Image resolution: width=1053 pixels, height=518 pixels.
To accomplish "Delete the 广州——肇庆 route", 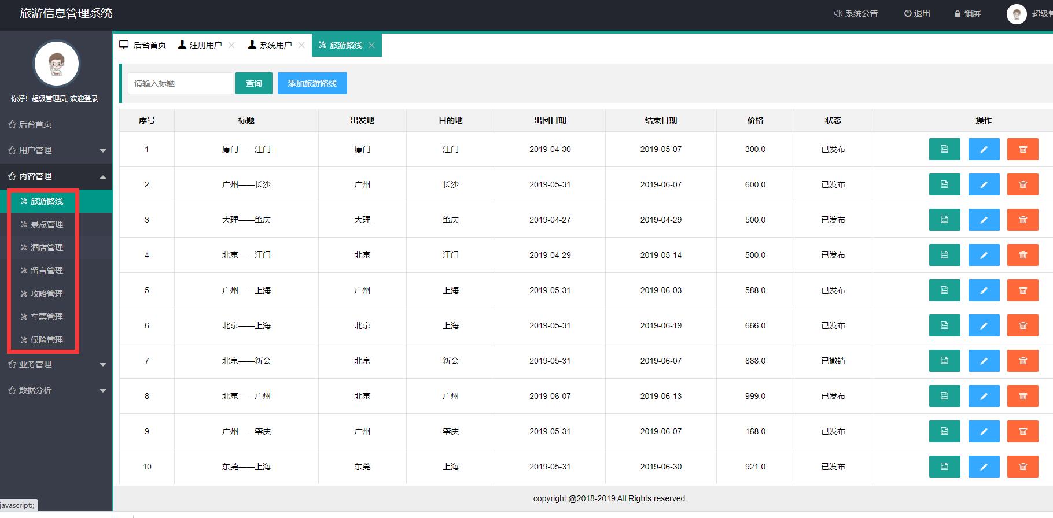I will (x=1022, y=431).
